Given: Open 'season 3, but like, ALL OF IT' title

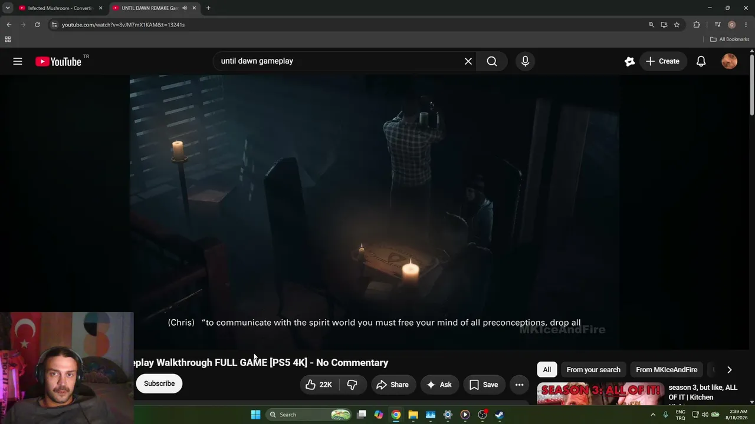Looking at the screenshot, I should (703, 392).
